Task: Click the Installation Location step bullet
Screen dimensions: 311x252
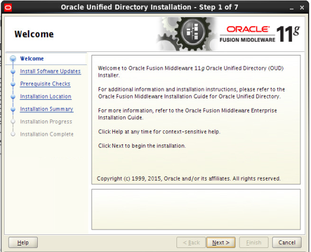Action: [x=13, y=97]
